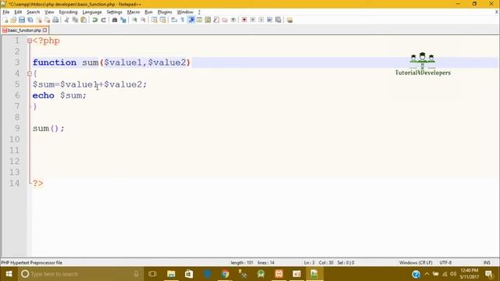This screenshot has width=500, height=281.
Task: Open the Language menu
Action: coord(92,12)
